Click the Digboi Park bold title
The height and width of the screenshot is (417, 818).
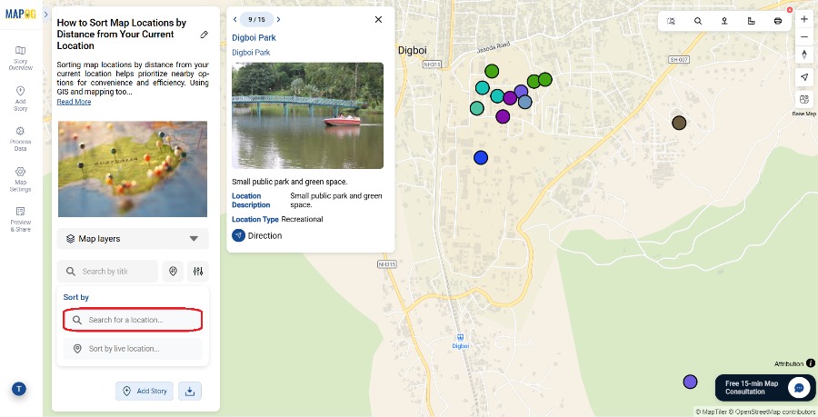[x=254, y=37]
